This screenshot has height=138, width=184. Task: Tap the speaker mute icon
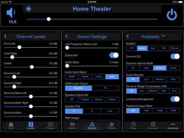click(x=11, y=13)
